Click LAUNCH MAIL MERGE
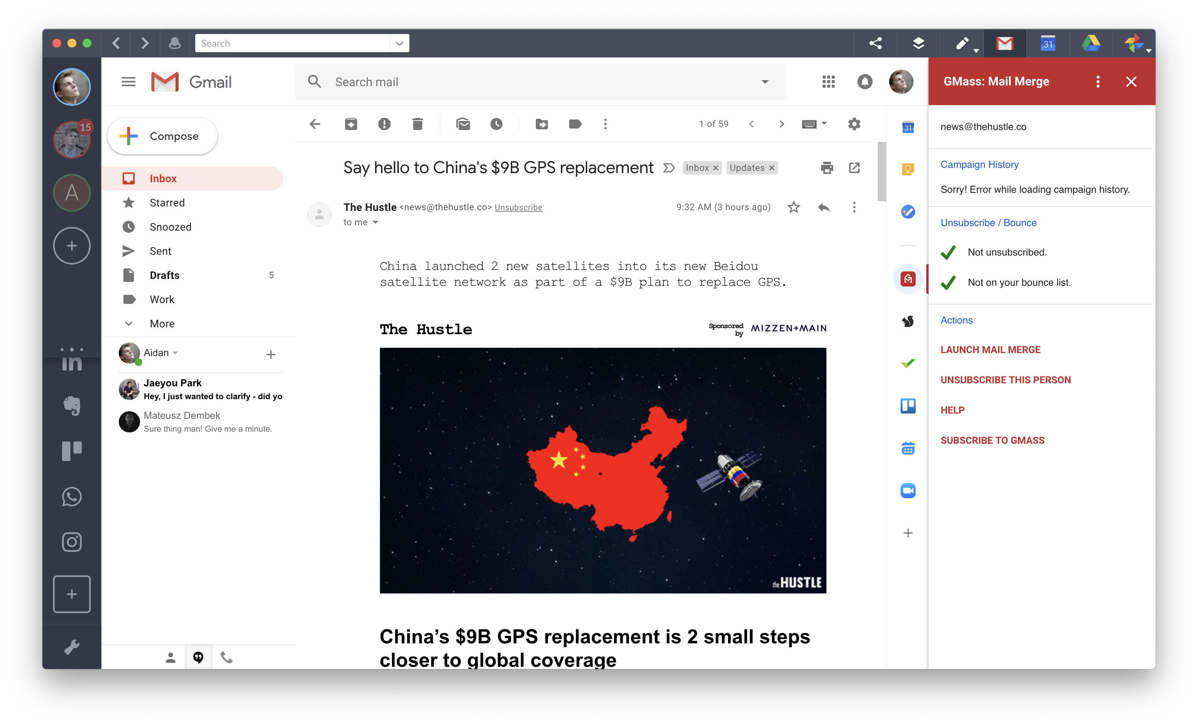Image resolution: width=1198 pixels, height=725 pixels. (990, 350)
